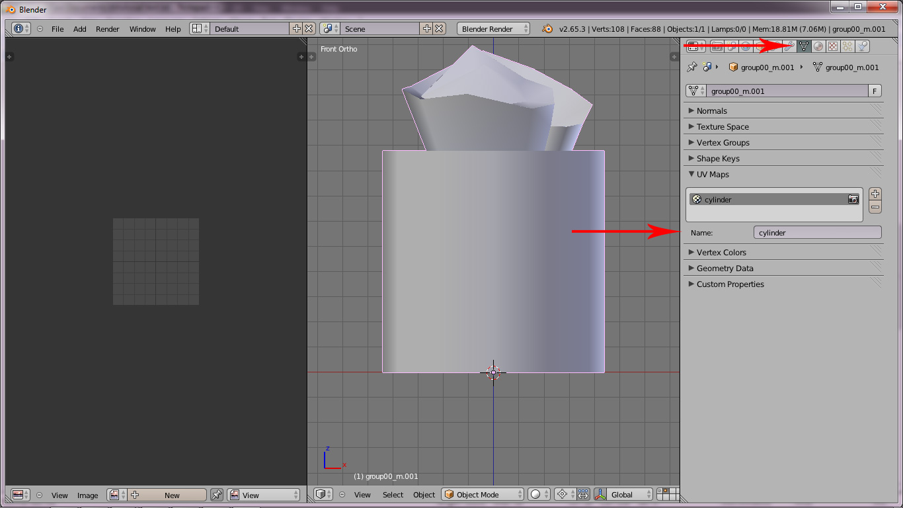Screen dimensions: 903x508
Task: Remove the UV map with minus button
Action: point(875,207)
